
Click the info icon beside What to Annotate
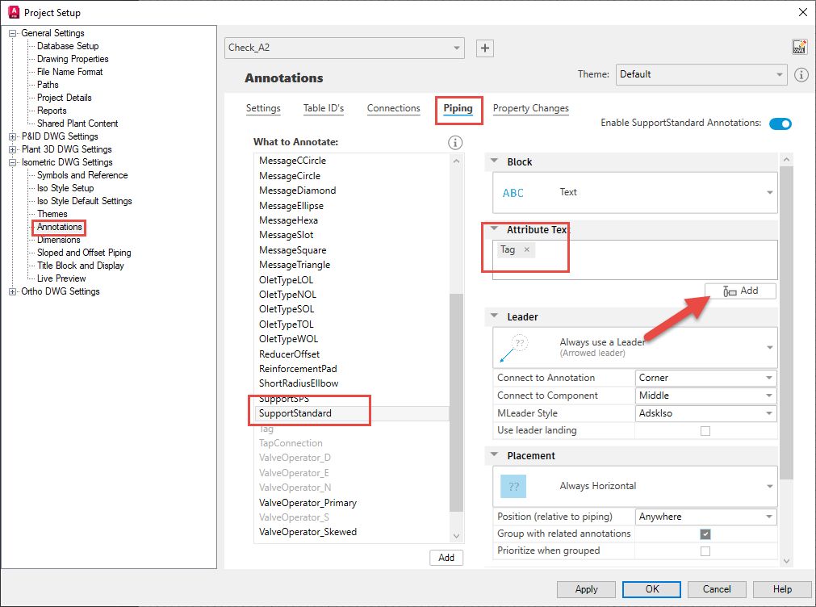pyautogui.click(x=454, y=142)
